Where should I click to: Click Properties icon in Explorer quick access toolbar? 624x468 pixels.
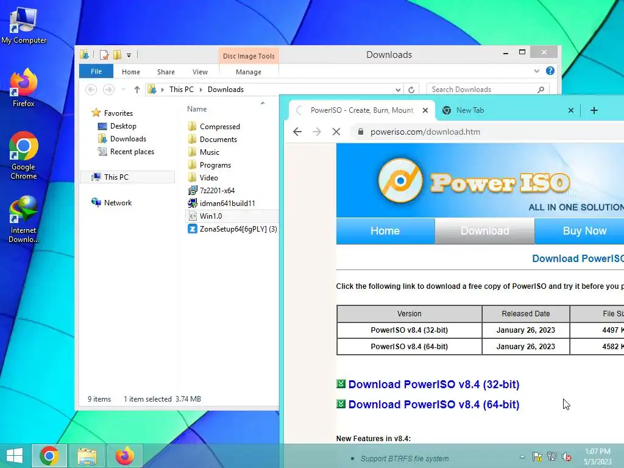coord(104,54)
